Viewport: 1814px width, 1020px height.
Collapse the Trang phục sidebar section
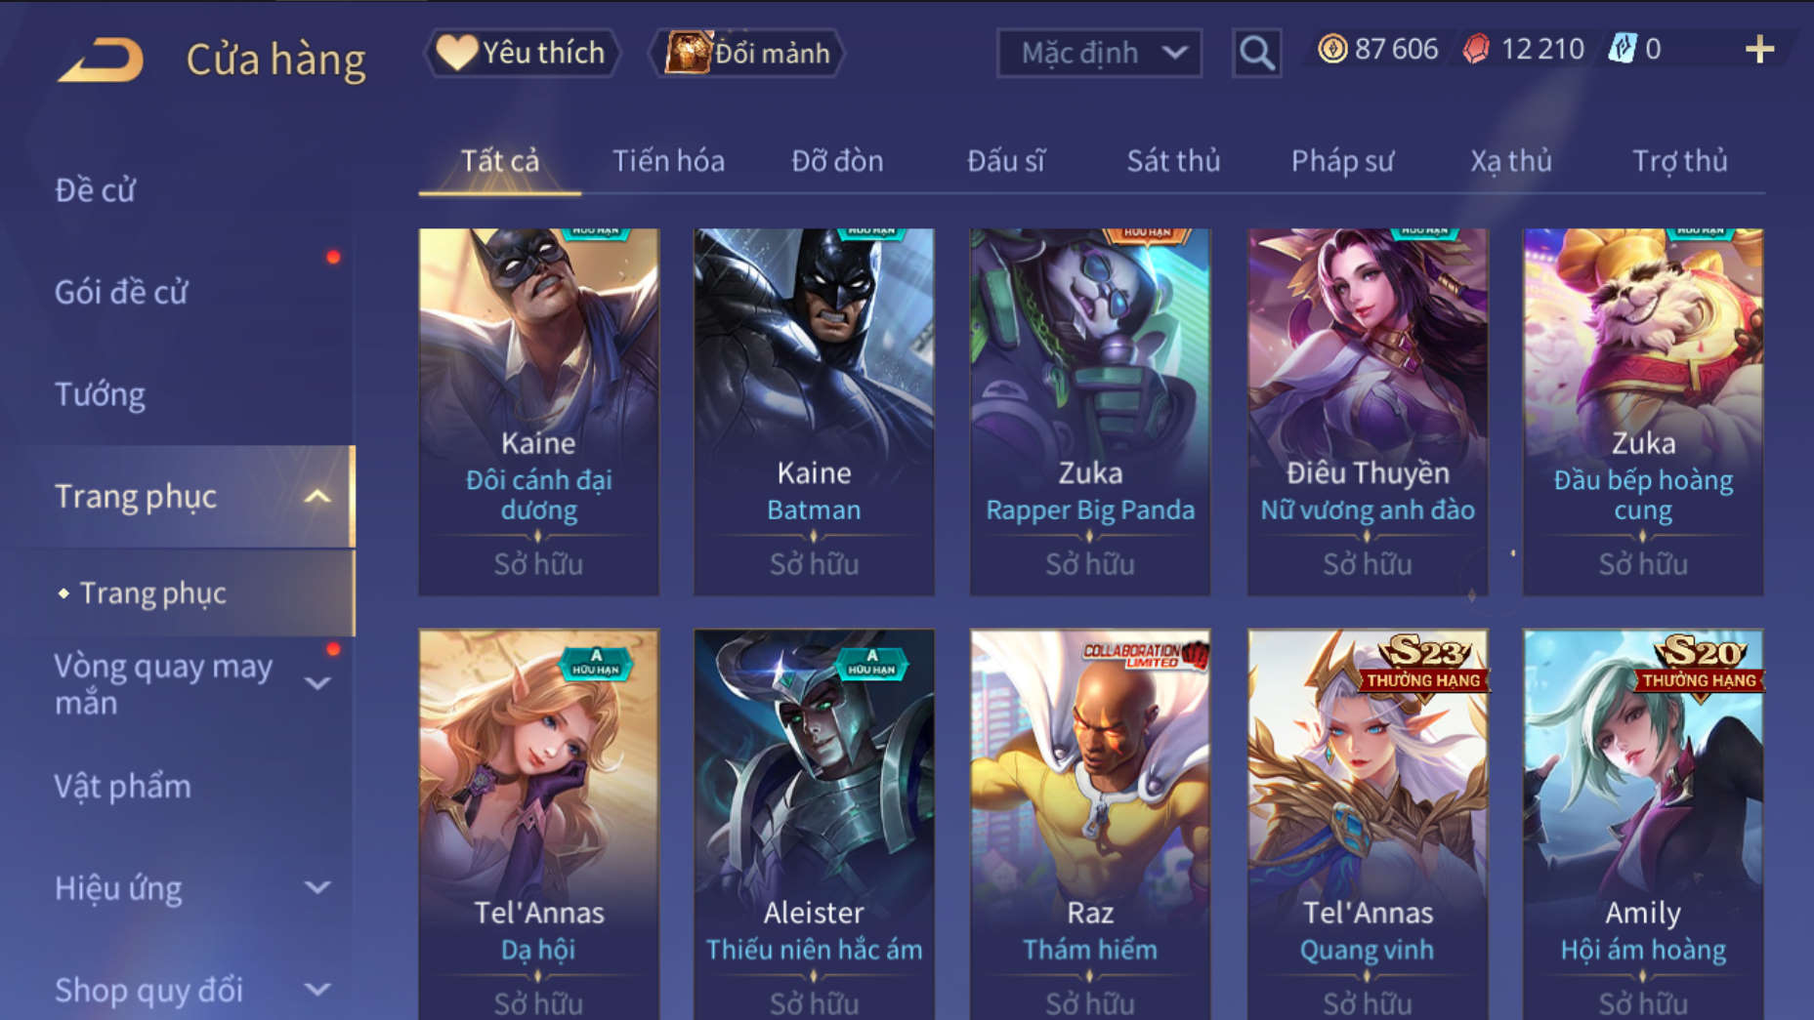317,497
